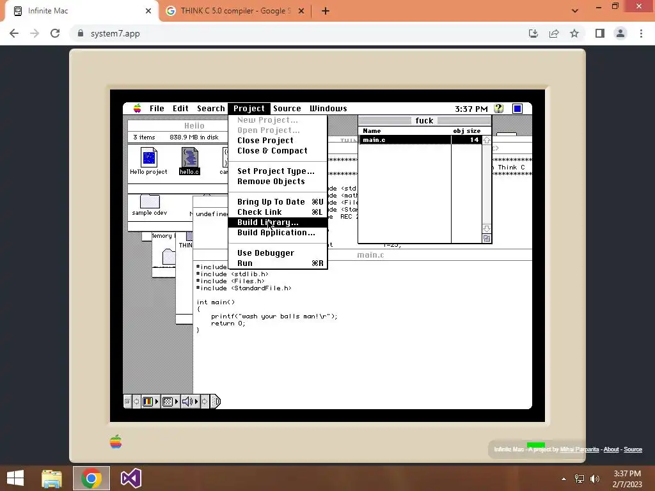Toggle Use Debugger in Project menu
This screenshot has width=655, height=491.
tap(278, 253)
